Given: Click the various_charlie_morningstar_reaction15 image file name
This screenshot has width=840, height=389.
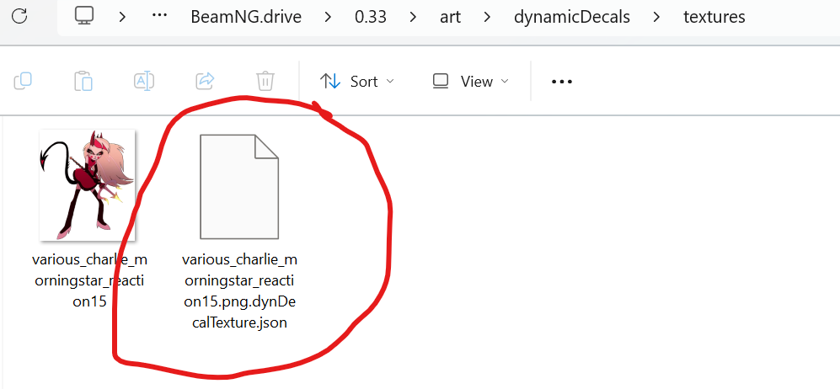Looking at the screenshot, I should pyautogui.click(x=89, y=281).
